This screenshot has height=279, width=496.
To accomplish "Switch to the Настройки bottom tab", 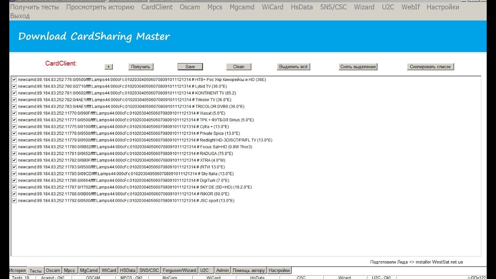I will point(279,270).
